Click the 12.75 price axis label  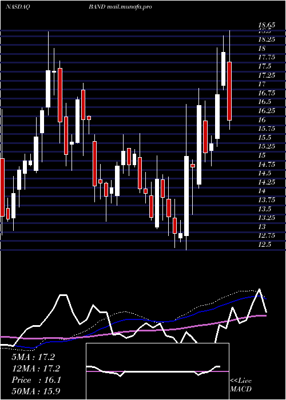click(267, 235)
